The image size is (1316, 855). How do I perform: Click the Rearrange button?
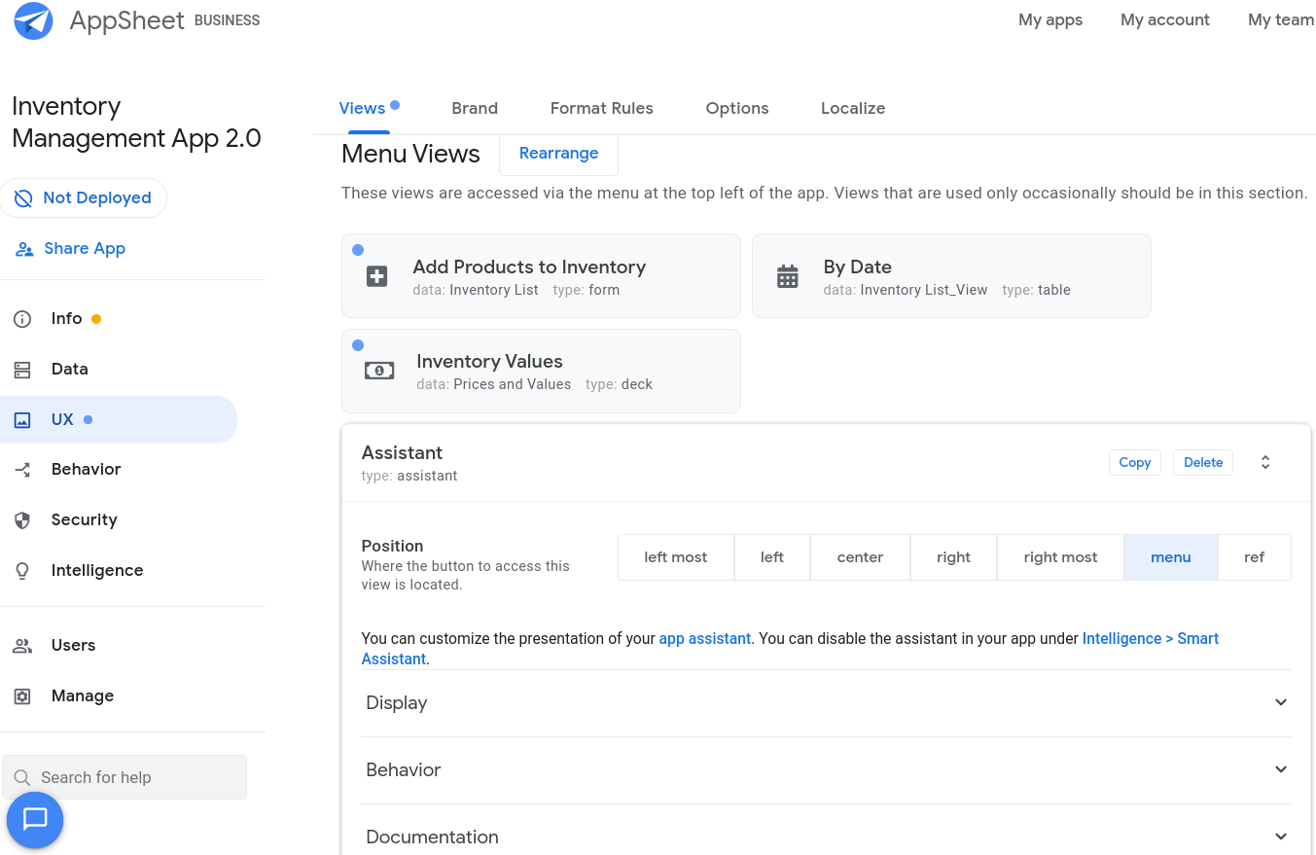pos(558,154)
